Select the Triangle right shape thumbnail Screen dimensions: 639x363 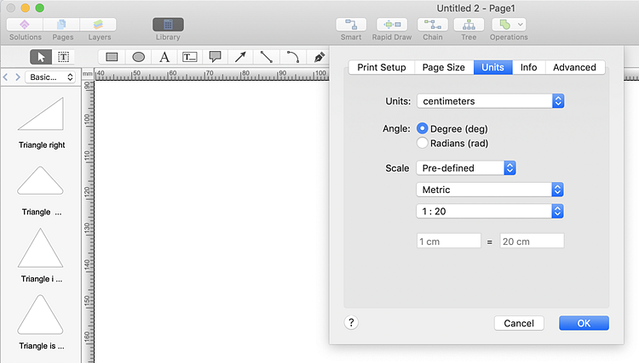pyautogui.click(x=42, y=115)
